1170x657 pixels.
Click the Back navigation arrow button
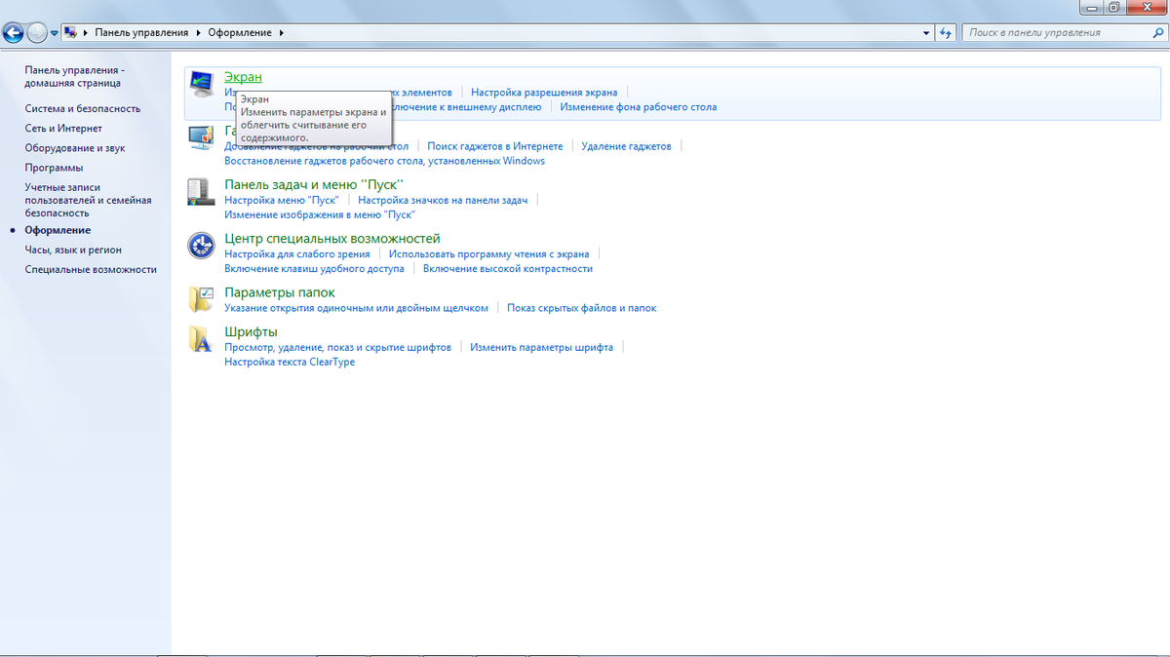[13, 32]
